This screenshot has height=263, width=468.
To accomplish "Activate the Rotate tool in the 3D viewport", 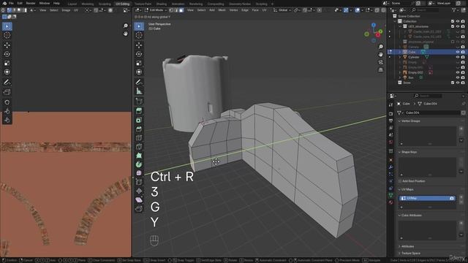I will pos(139,54).
